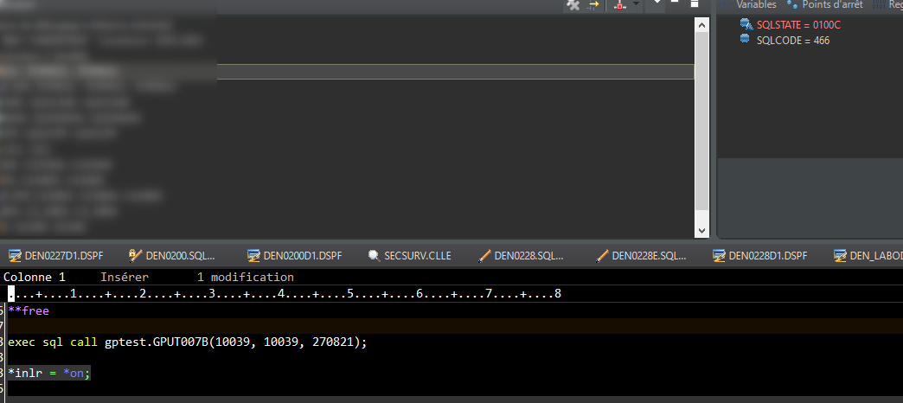Select the SQLSTATE = 0100C entry
903x403 pixels.
tap(797, 24)
